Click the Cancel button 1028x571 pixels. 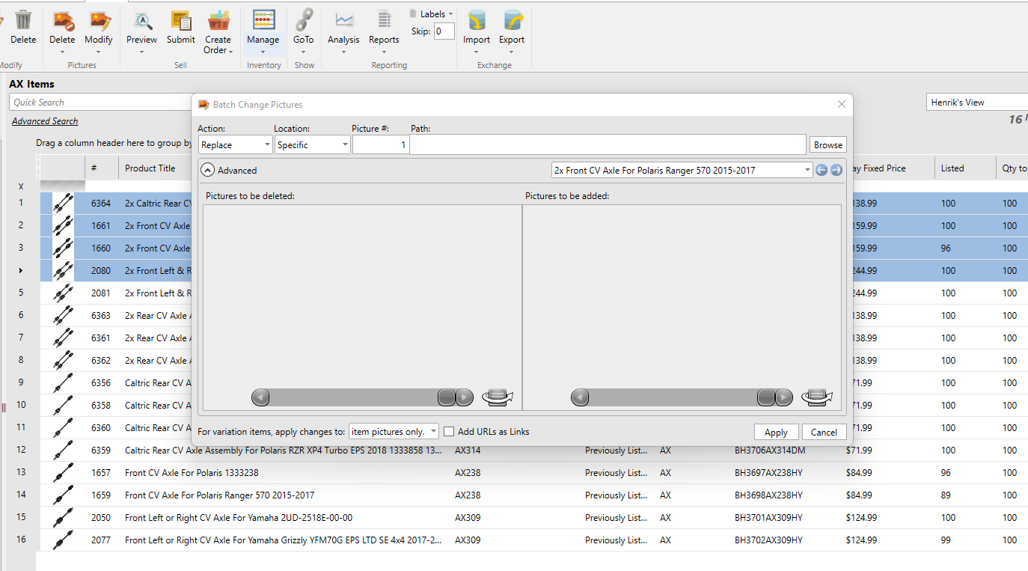tap(824, 433)
